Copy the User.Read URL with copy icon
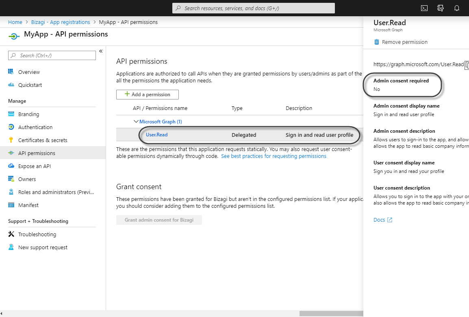 (x=467, y=65)
